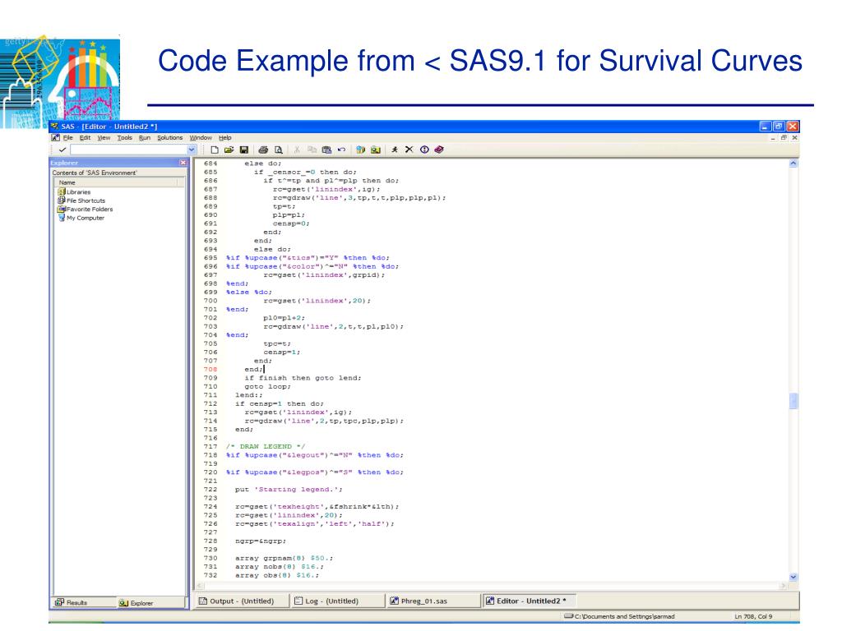Click the Print toolbar icon
Viewport: 842px width, 631px height.
tap(263, 150)
